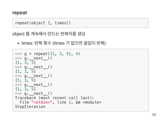
Task: Click the first [1, 3, 5] output line
Action: (25, 63)
